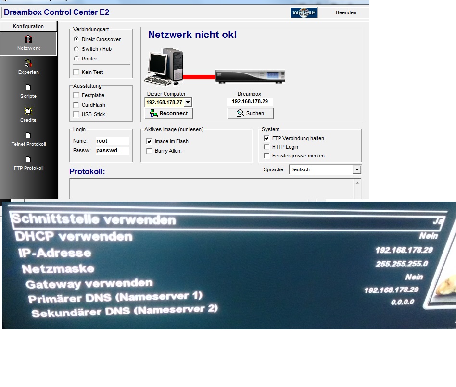Enable the USB-Stick checkbox
This screenshot has width=456, height=387.
pyautogui.click(x=76, y=114)
